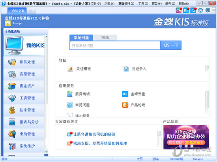Open 常见问题 question bubble icon
The image size is (217, 162).
click(x=69, y=105)
